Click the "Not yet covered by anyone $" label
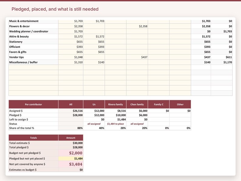This screenshot has height=181, width=241. point(27,164)
